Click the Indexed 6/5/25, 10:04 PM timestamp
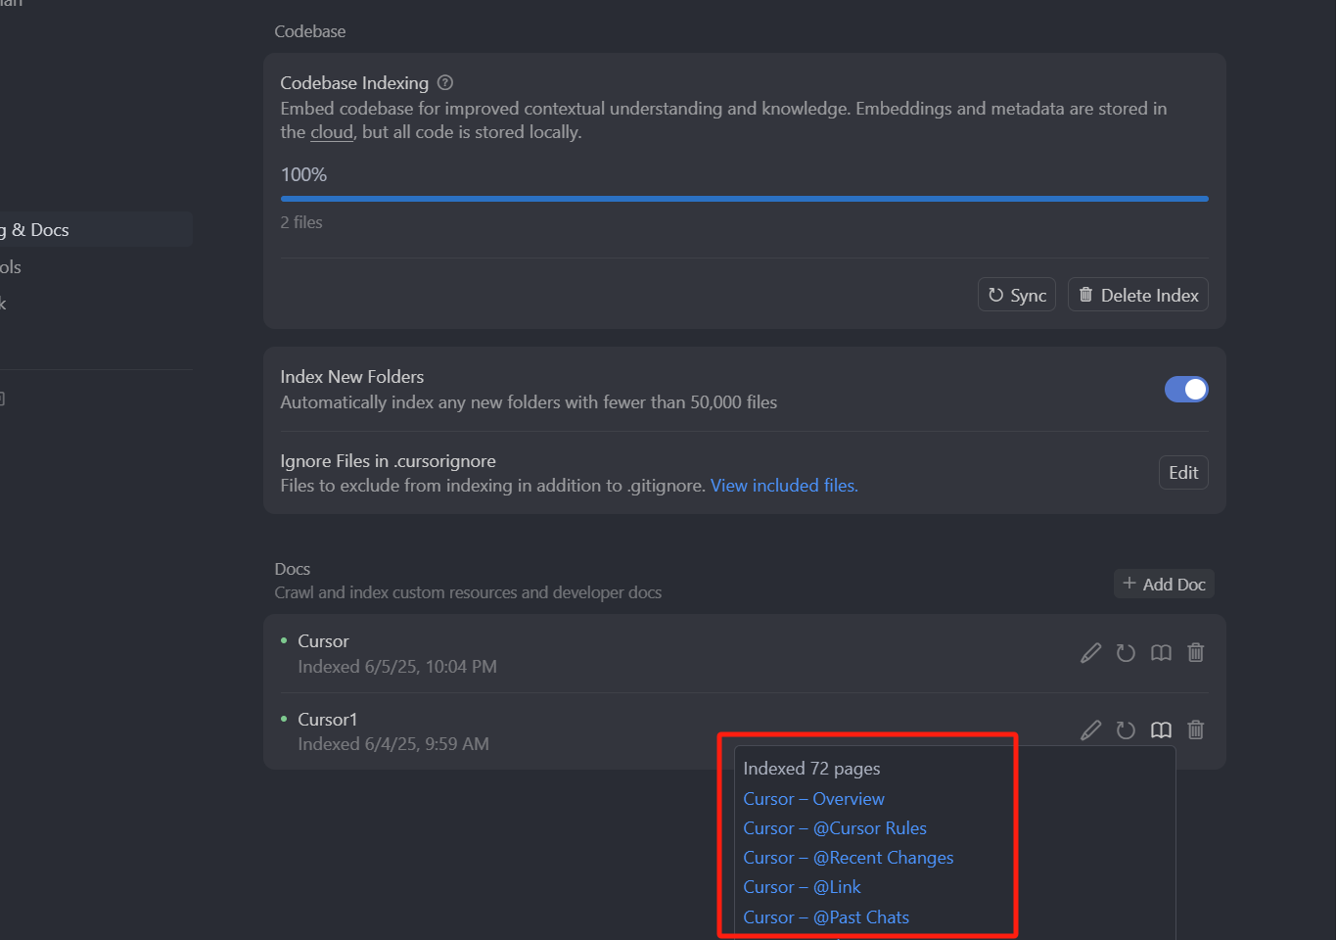 click(397, 667)
